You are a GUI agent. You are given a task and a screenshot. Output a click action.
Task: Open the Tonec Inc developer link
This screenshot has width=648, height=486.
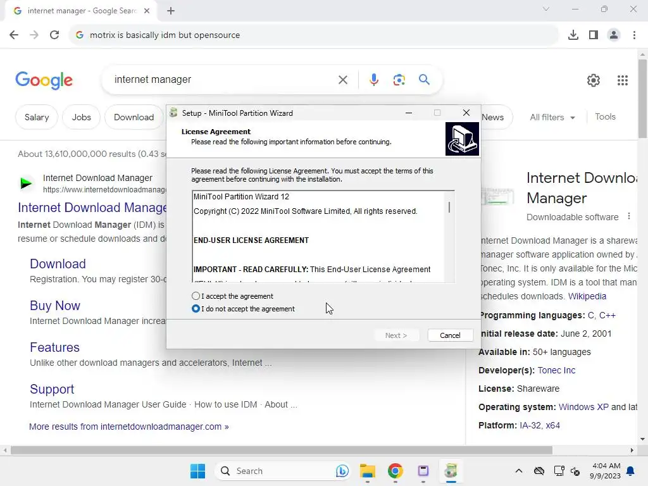(556, 370)
